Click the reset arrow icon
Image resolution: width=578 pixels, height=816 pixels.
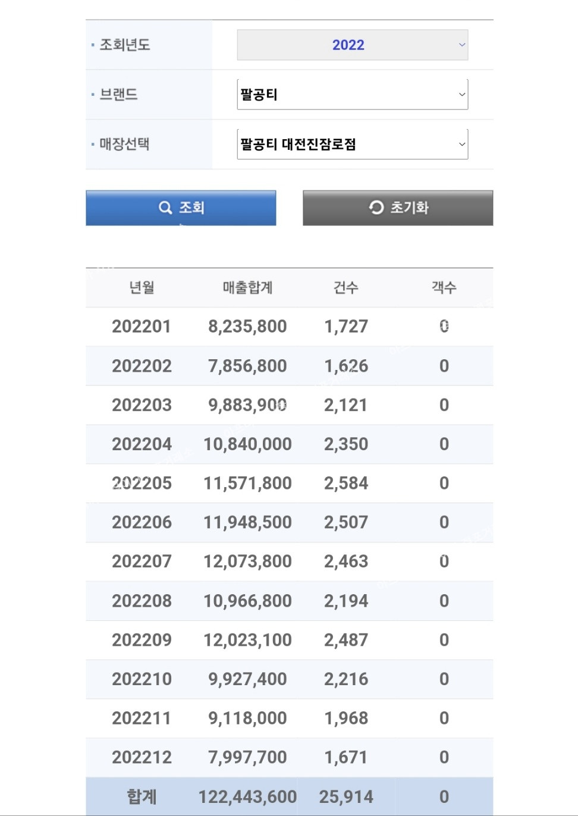(376, 207)
